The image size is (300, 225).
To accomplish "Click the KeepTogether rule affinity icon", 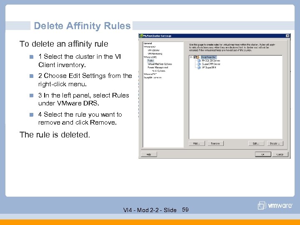I will click(198, 57).
